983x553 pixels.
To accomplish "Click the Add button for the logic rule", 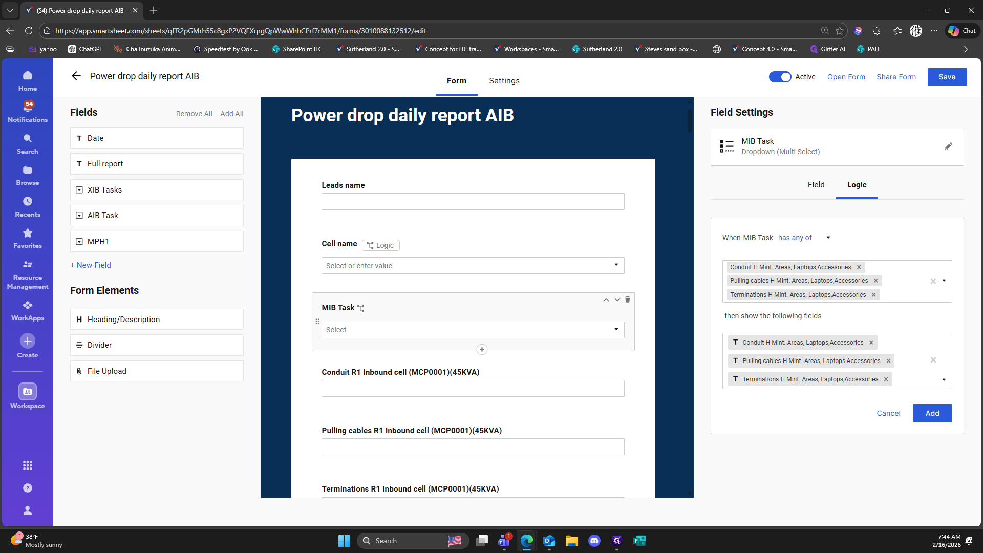I will coord(932,413).
